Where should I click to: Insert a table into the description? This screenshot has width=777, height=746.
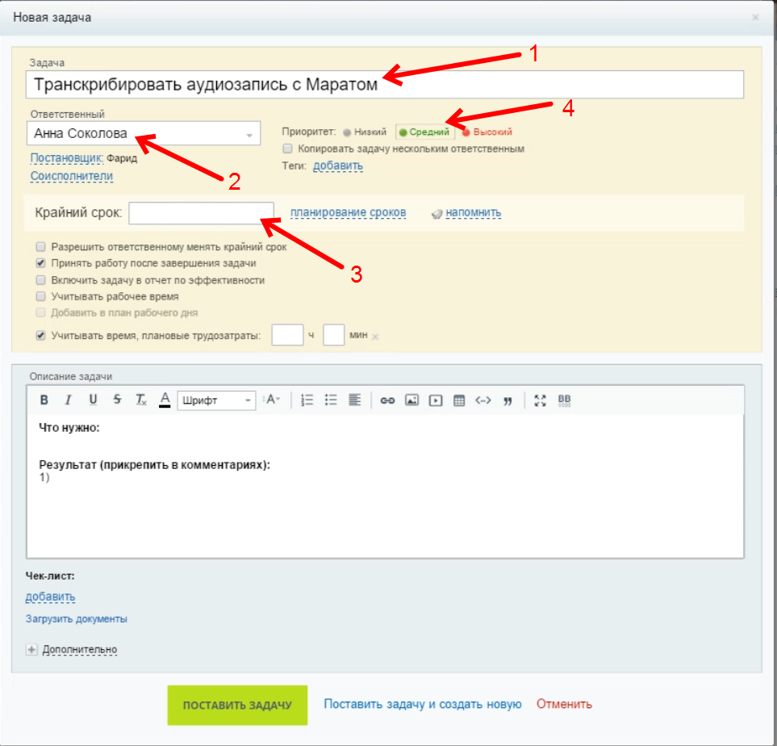[459, 400]
